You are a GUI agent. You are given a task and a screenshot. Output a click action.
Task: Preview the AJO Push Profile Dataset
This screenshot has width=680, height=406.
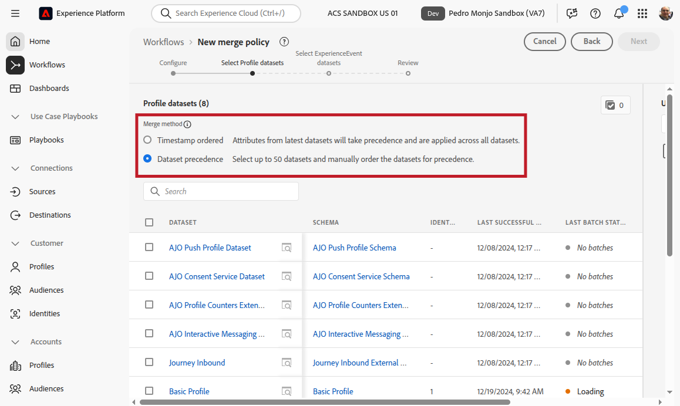(287, 248)
